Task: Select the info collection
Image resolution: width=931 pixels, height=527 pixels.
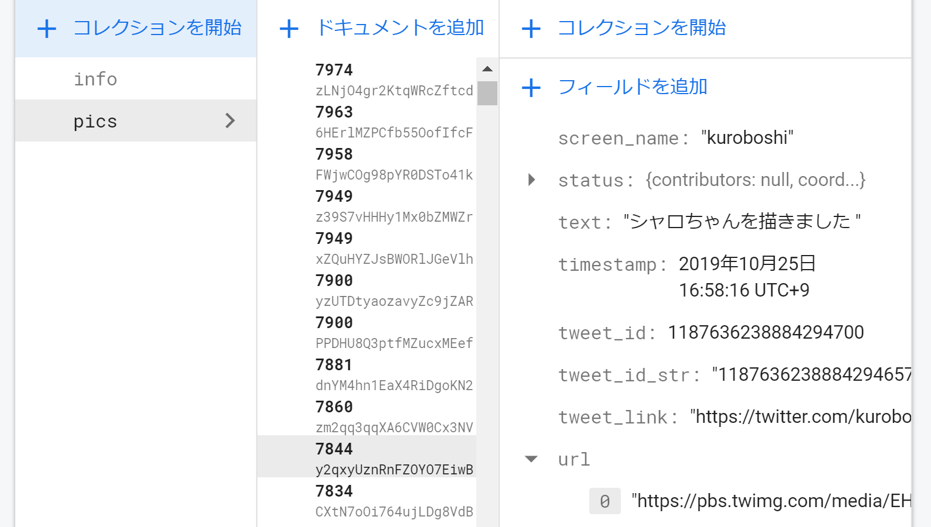Action: point(136,78)
